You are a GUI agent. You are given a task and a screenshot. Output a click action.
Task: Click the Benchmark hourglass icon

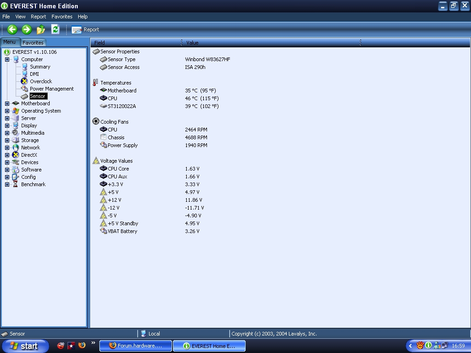click(x=16, y=184)
